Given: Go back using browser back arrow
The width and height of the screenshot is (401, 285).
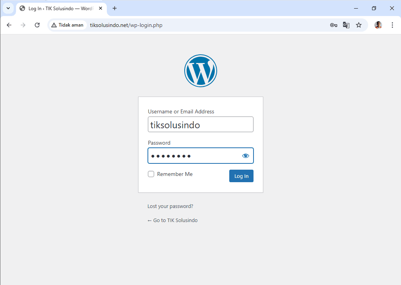Looking at the screenshot, I should click(x=9, y=25).
